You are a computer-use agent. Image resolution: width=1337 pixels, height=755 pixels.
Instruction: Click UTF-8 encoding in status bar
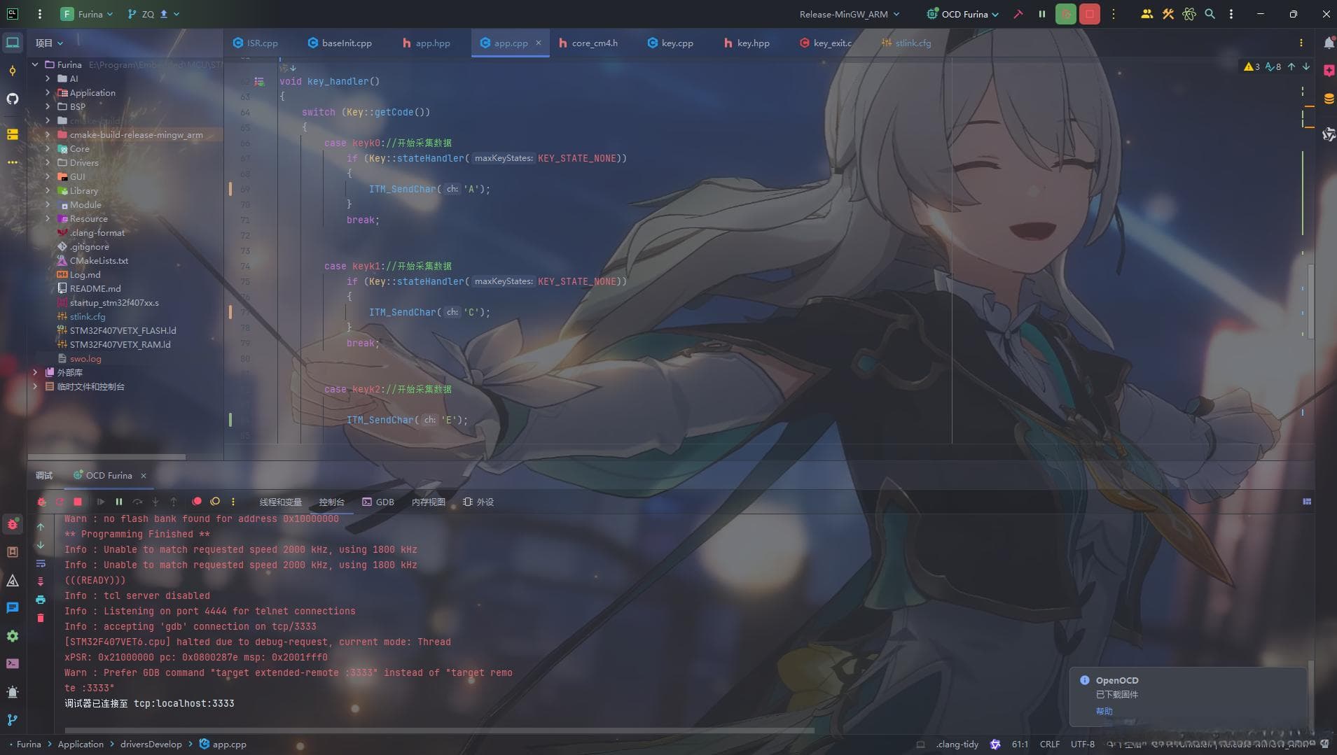1082,744
